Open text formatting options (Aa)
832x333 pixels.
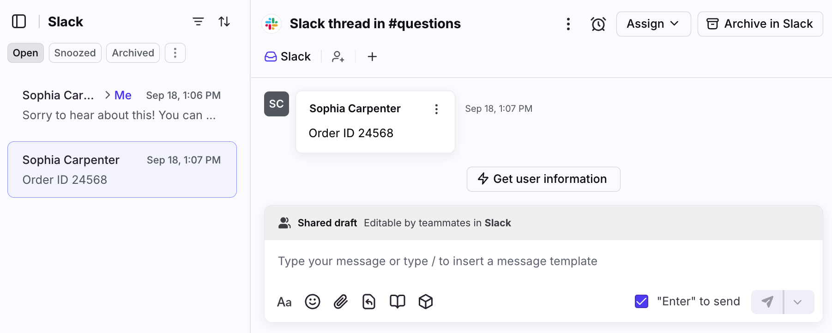click(x=284, y=302)
